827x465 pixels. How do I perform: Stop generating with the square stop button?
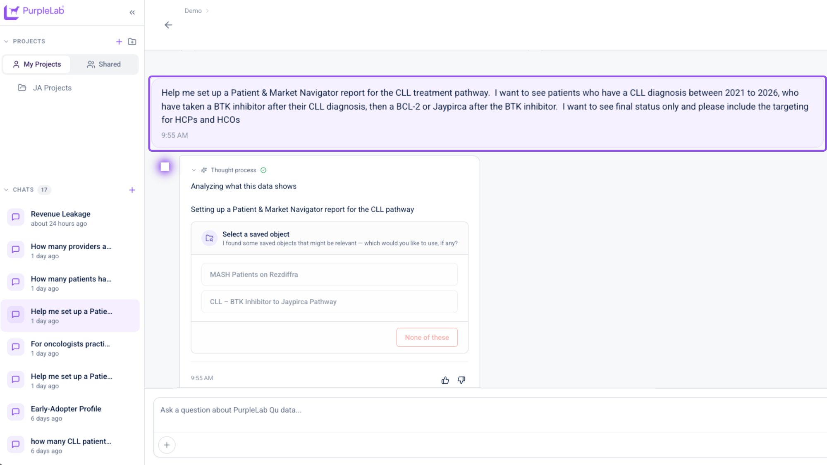click(x=165, y=167)
